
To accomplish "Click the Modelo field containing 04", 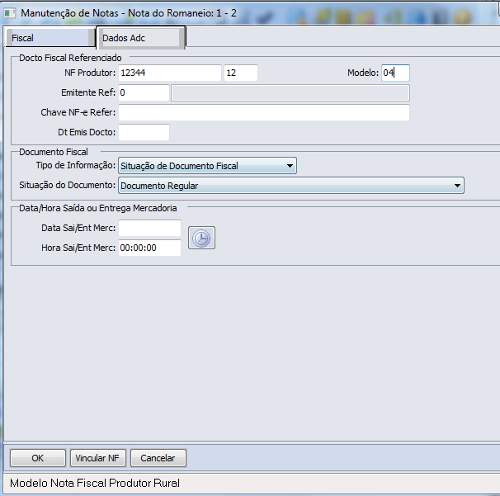I will [x=395, y=73].
